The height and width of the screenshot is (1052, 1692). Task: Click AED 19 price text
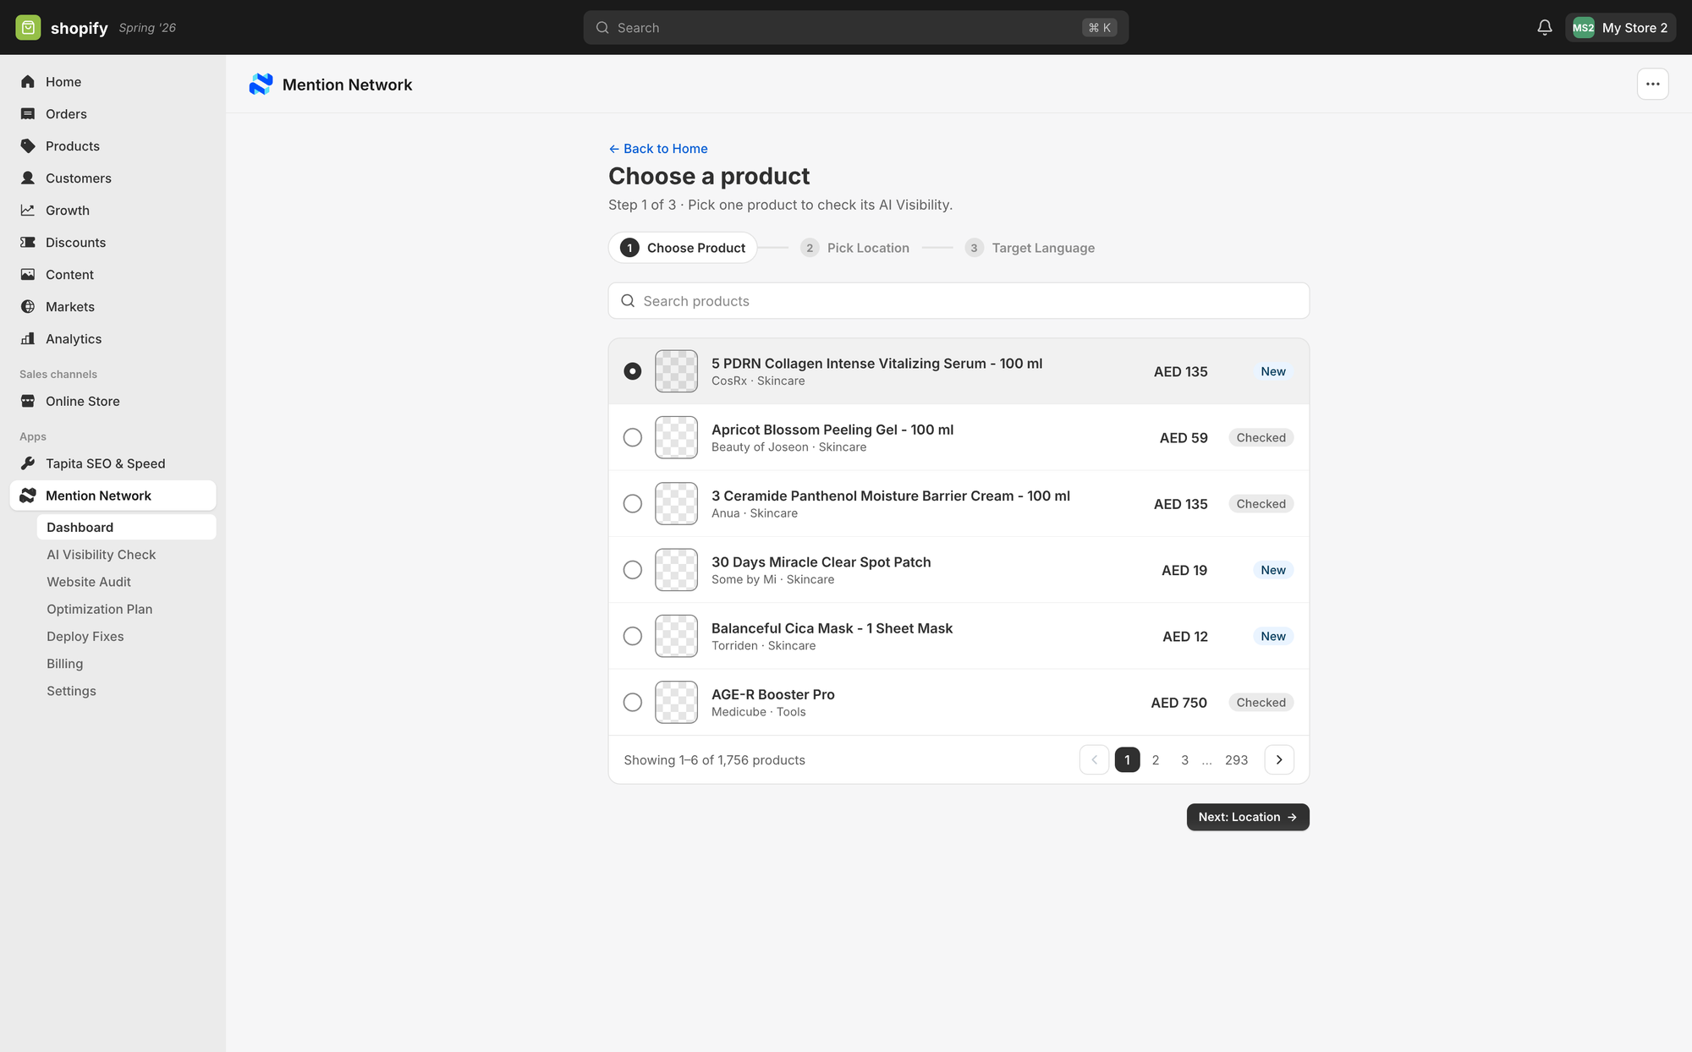pos(1184,570)
